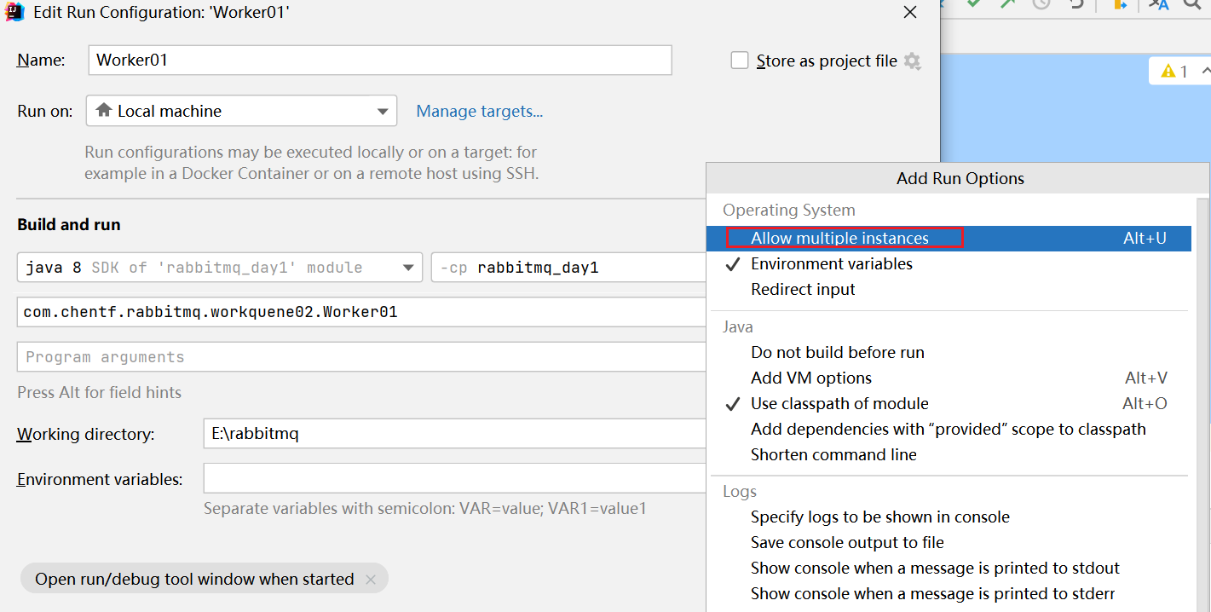
Task: Click the -cp rabbitmq_day1 classpath field
Action: tap(569, 268)
